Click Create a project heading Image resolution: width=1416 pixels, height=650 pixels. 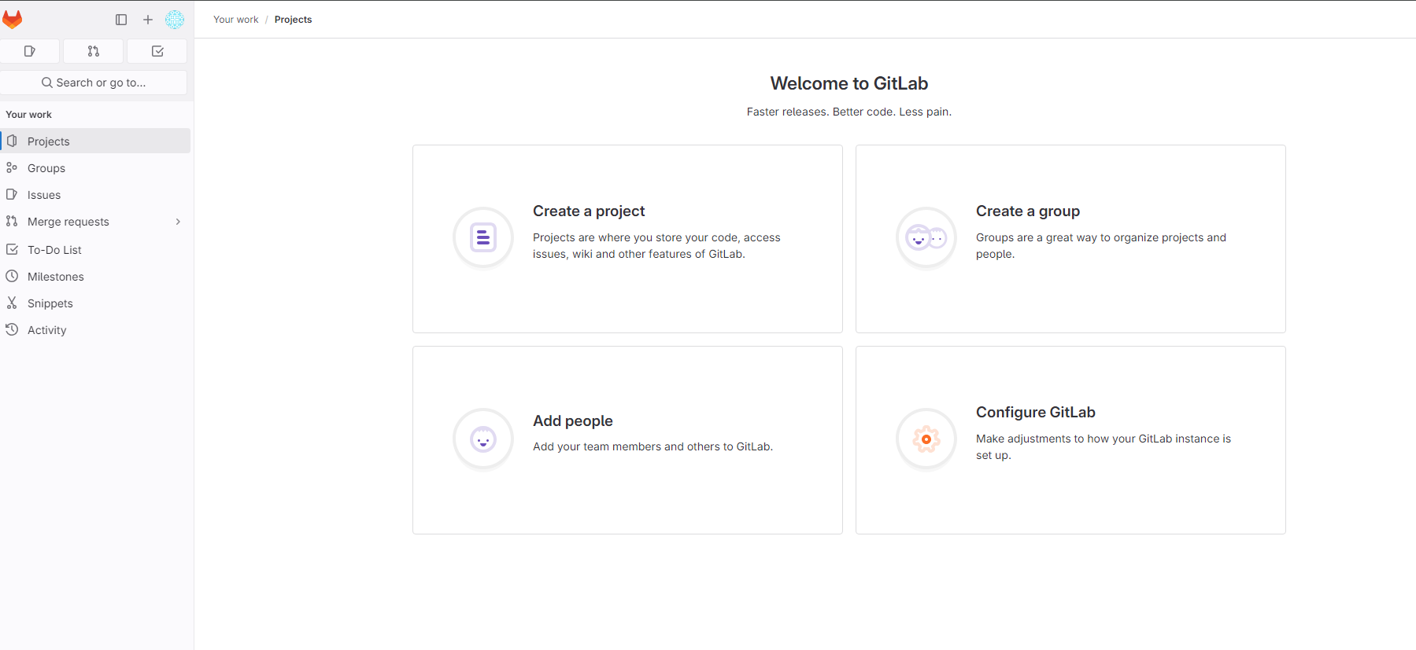[589, 211]
